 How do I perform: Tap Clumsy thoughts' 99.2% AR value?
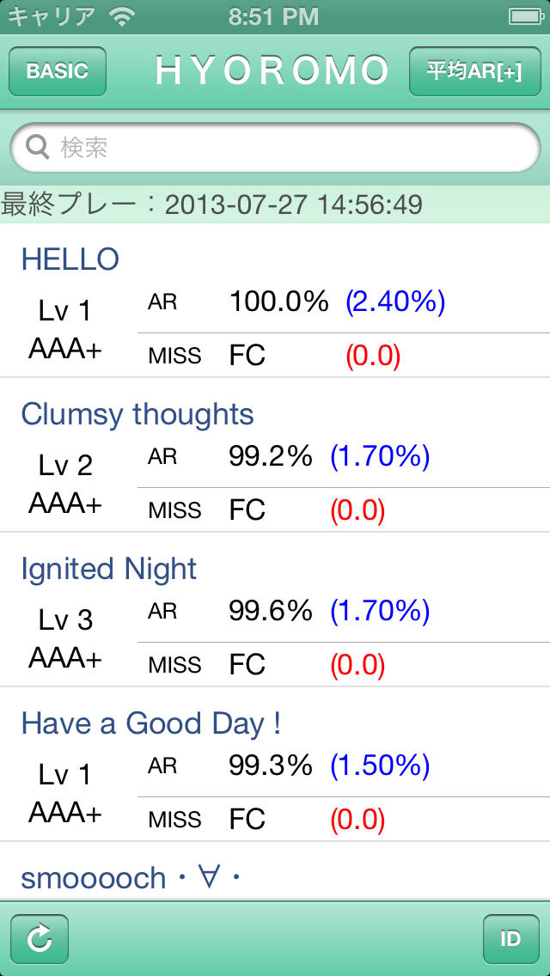click(270, 456)
